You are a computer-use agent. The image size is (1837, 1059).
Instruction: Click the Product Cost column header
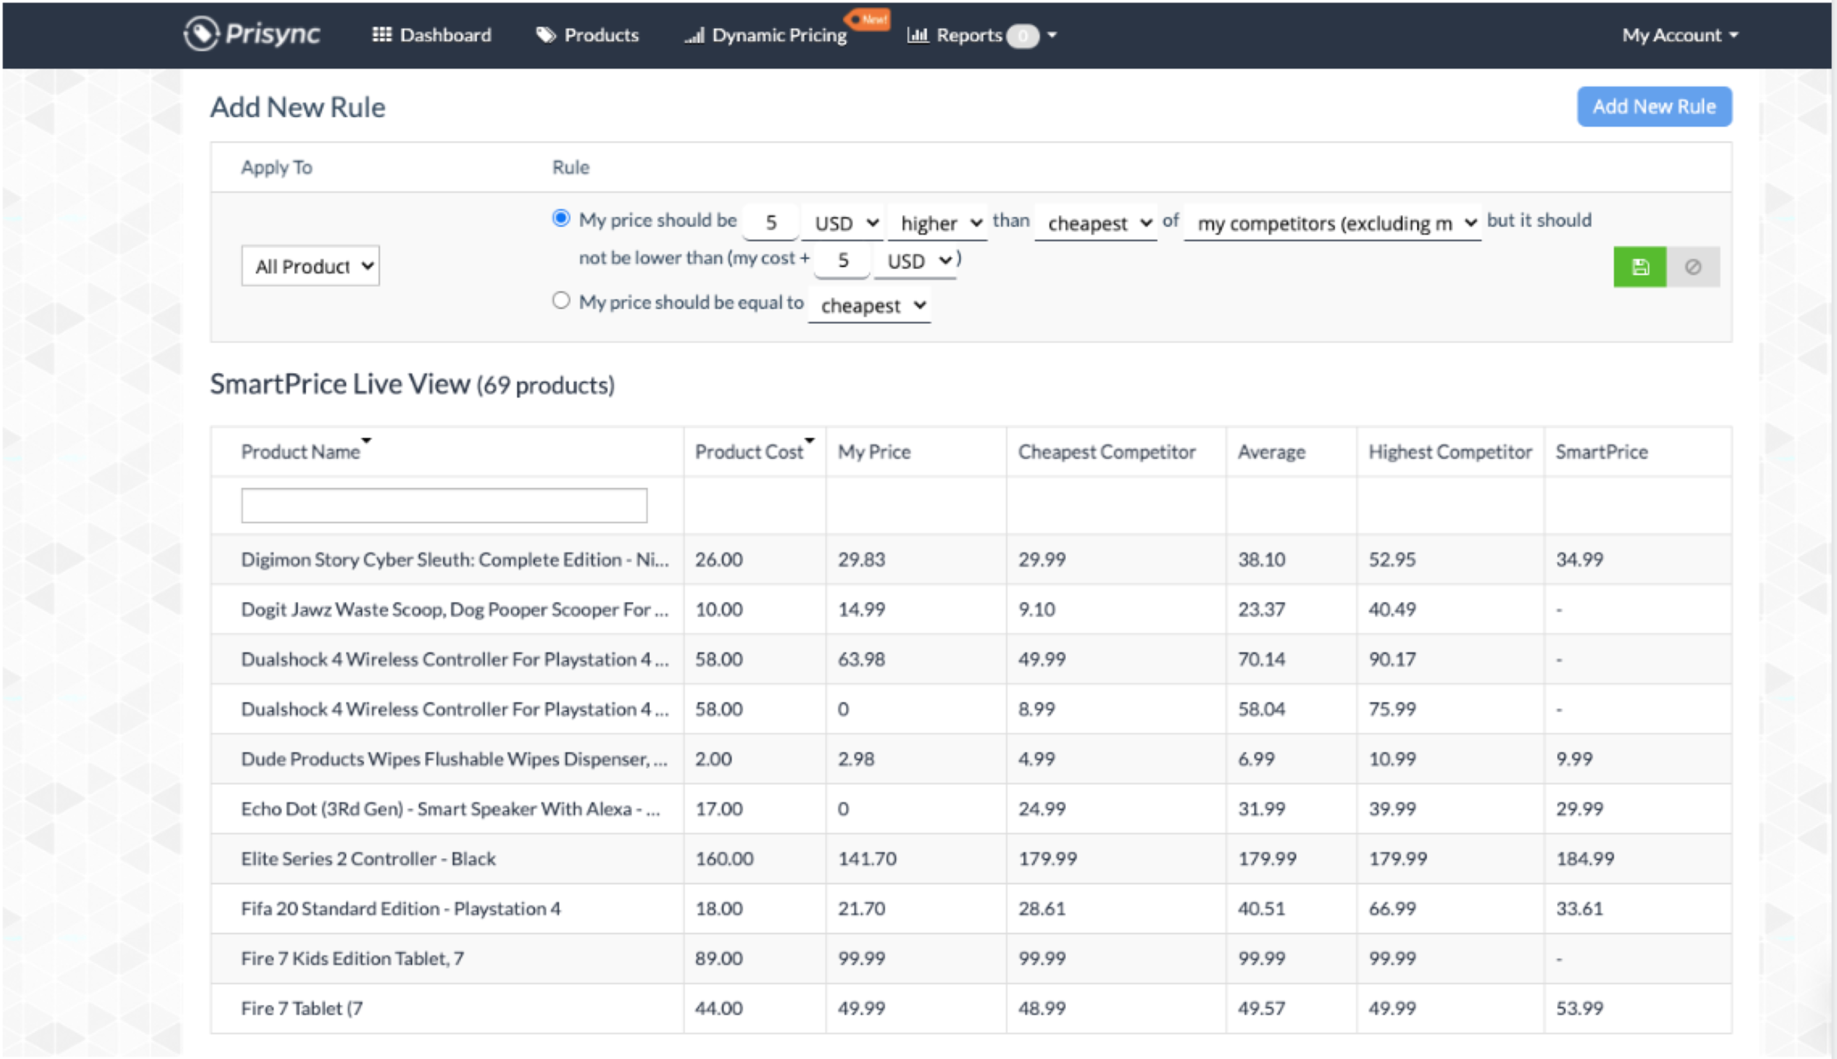tap(749, 451)
